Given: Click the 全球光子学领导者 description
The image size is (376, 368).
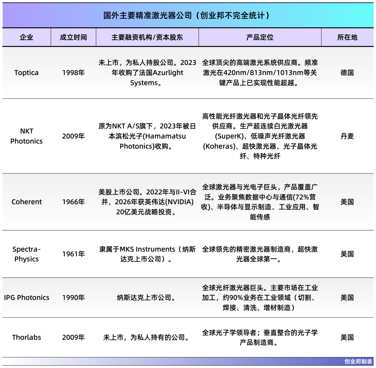Looking at the screenshot, I should [260, 337].
